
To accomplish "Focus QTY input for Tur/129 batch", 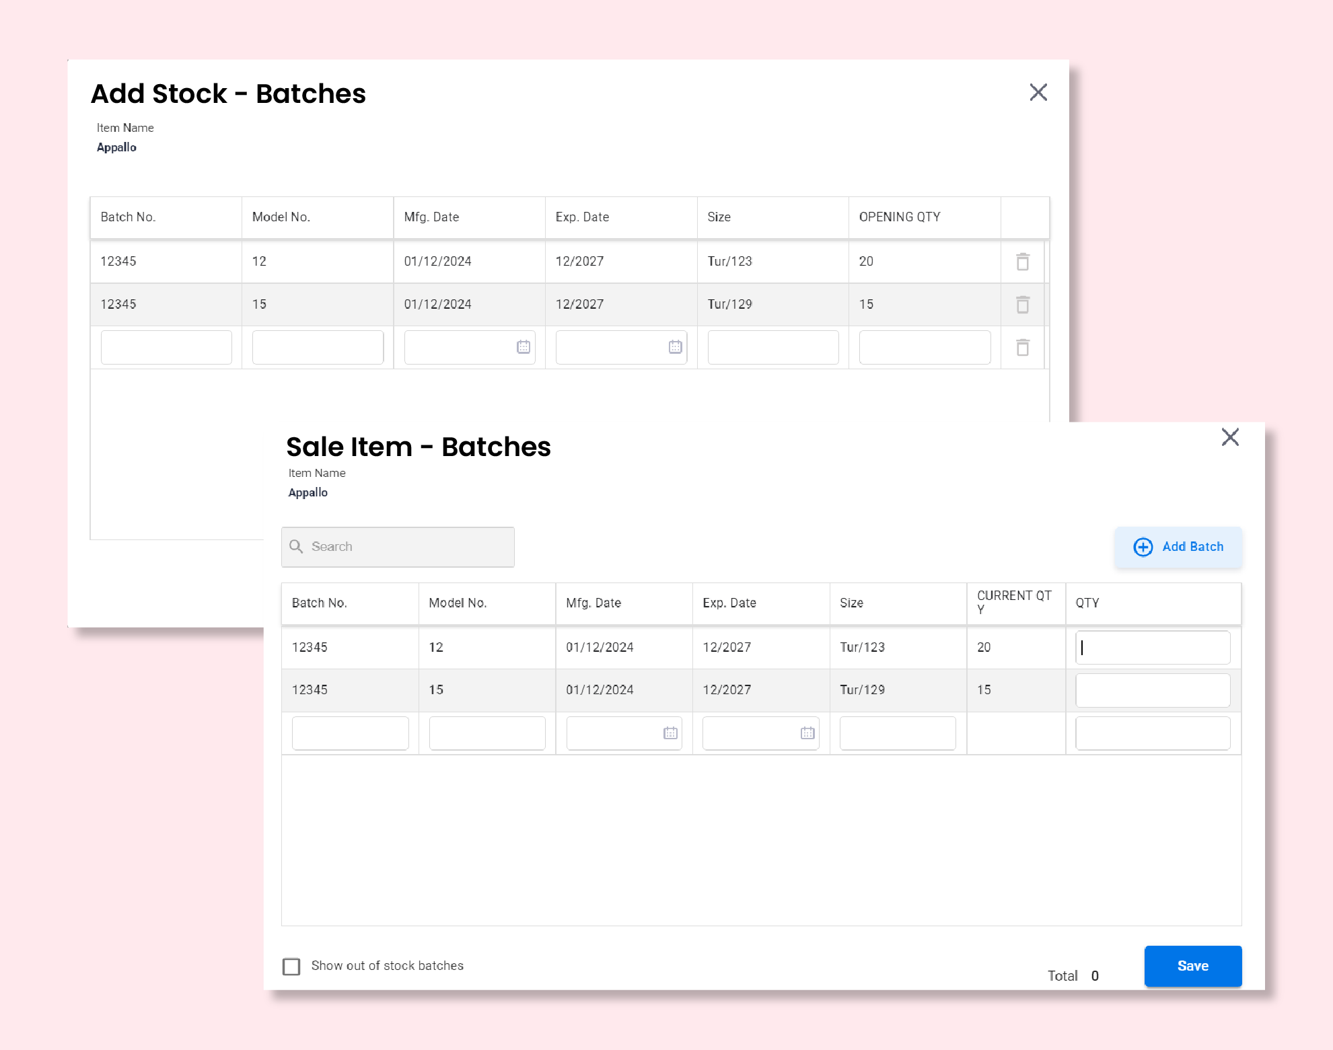I will [x=1152, y=690].
